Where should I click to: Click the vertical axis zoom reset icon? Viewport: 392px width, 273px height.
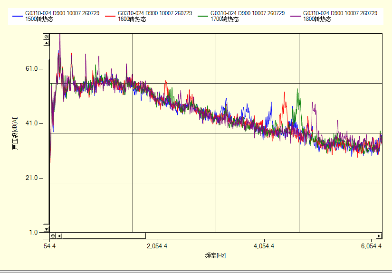tap(46, 37)
